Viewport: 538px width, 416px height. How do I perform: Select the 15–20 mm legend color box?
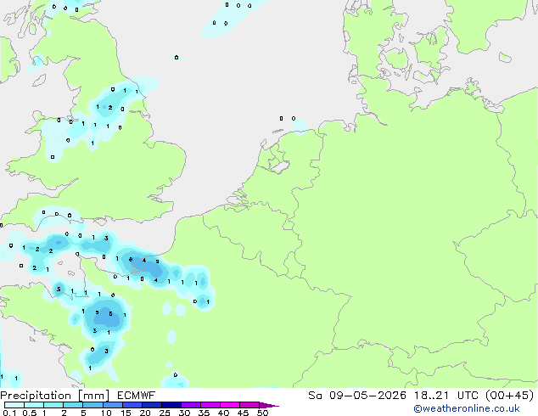click(132, 405)
